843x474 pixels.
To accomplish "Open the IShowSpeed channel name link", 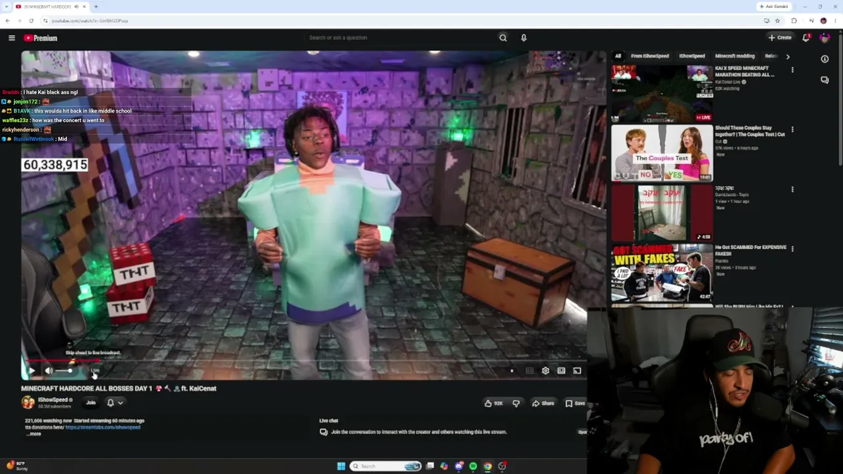I will tap(53, 400).
